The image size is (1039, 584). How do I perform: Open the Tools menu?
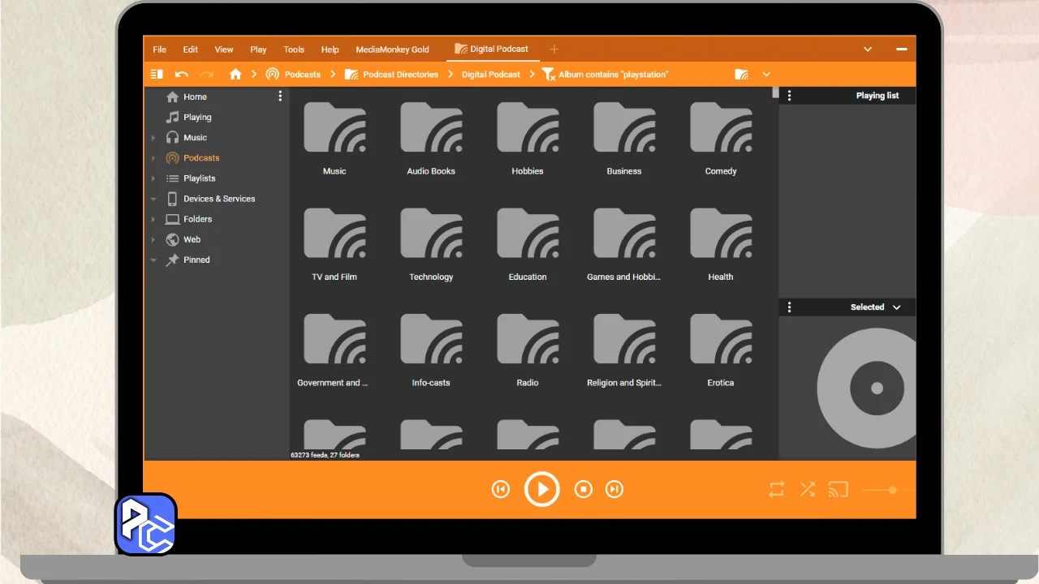coord(294,49)
